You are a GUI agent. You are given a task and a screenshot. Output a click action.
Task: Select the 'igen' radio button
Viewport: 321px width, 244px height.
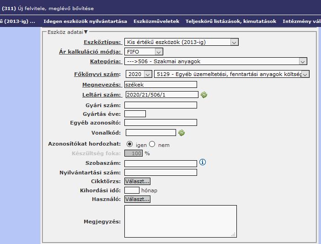tap(129, 144)
